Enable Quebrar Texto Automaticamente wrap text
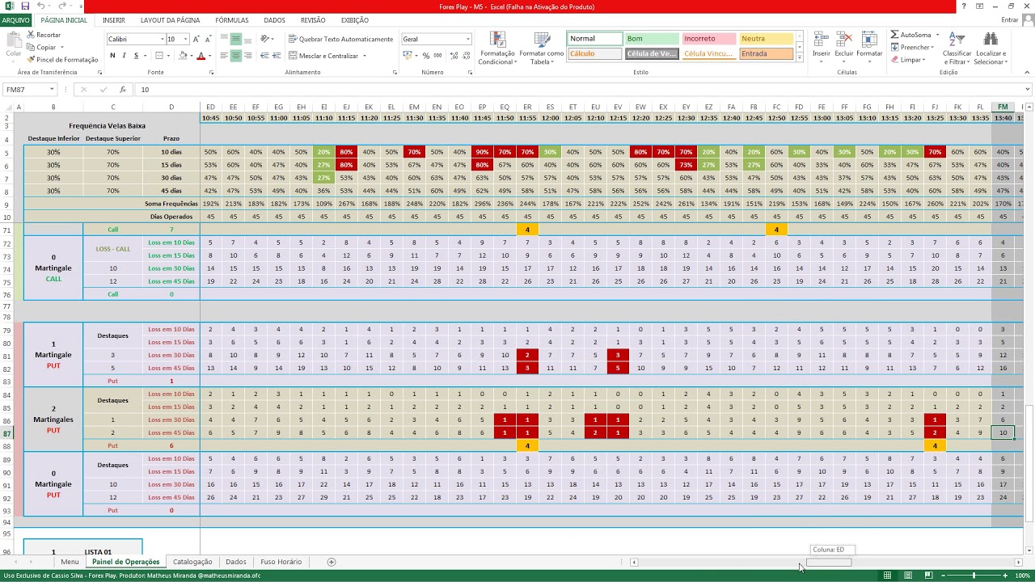This screenshot has height=582, width=1035. point(340,39)
